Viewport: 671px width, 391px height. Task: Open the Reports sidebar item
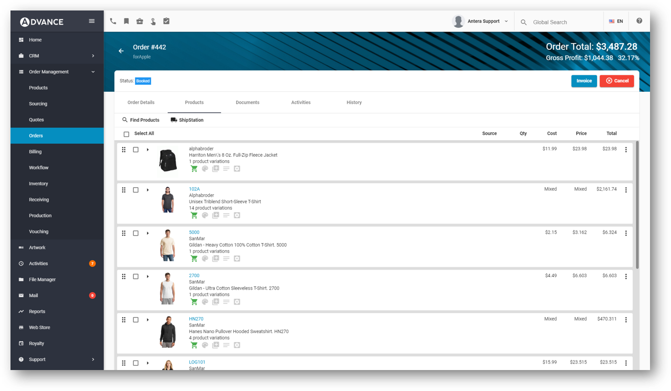[57, 312]
